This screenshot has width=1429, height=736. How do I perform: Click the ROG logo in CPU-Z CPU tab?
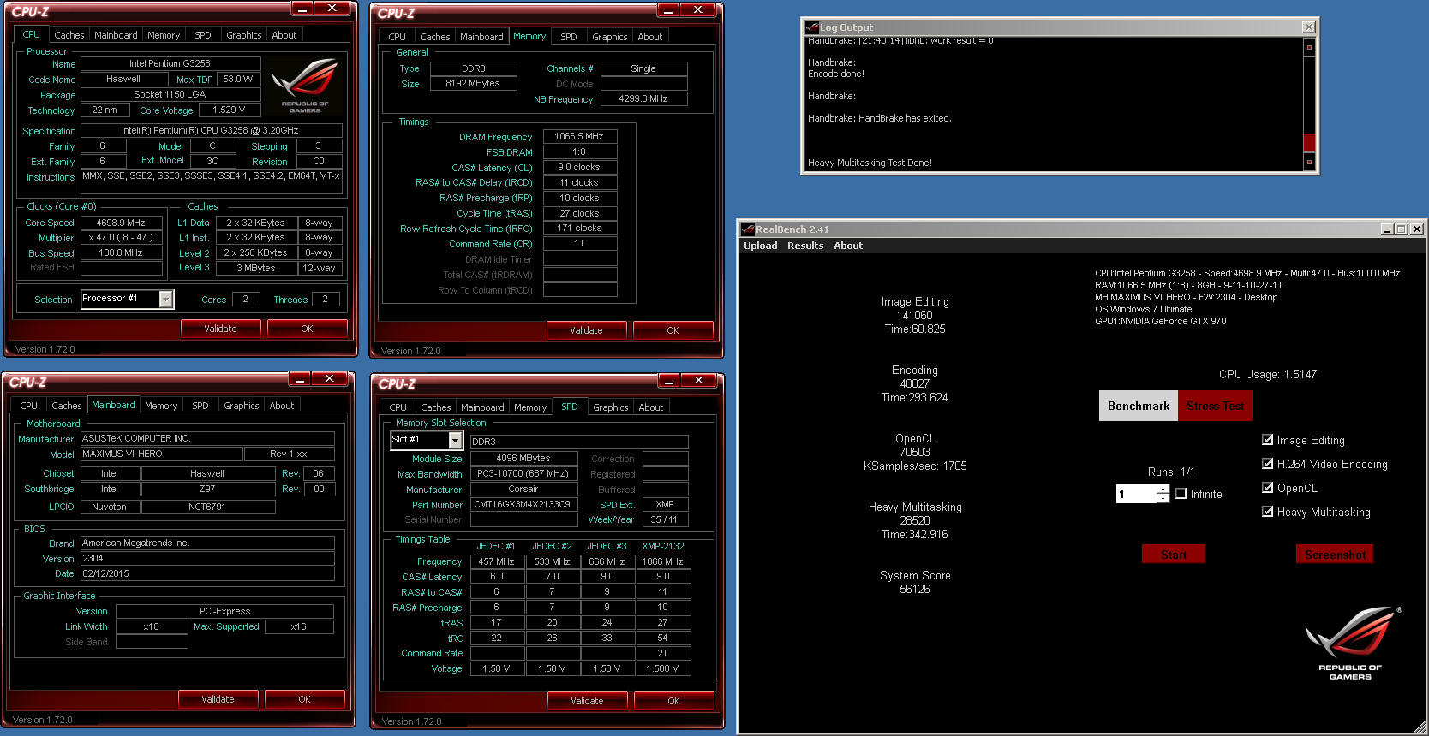(304, 85)
